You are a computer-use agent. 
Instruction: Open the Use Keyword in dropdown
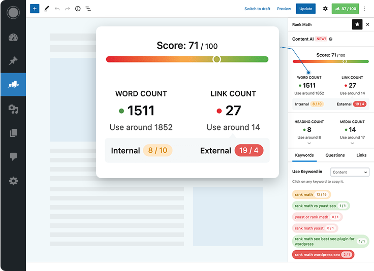pyautogui.click(x=350, y=172)
